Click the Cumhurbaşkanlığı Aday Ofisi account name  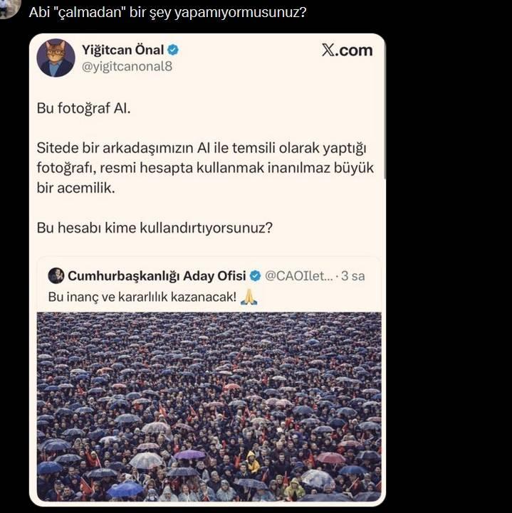click(157, 276)
